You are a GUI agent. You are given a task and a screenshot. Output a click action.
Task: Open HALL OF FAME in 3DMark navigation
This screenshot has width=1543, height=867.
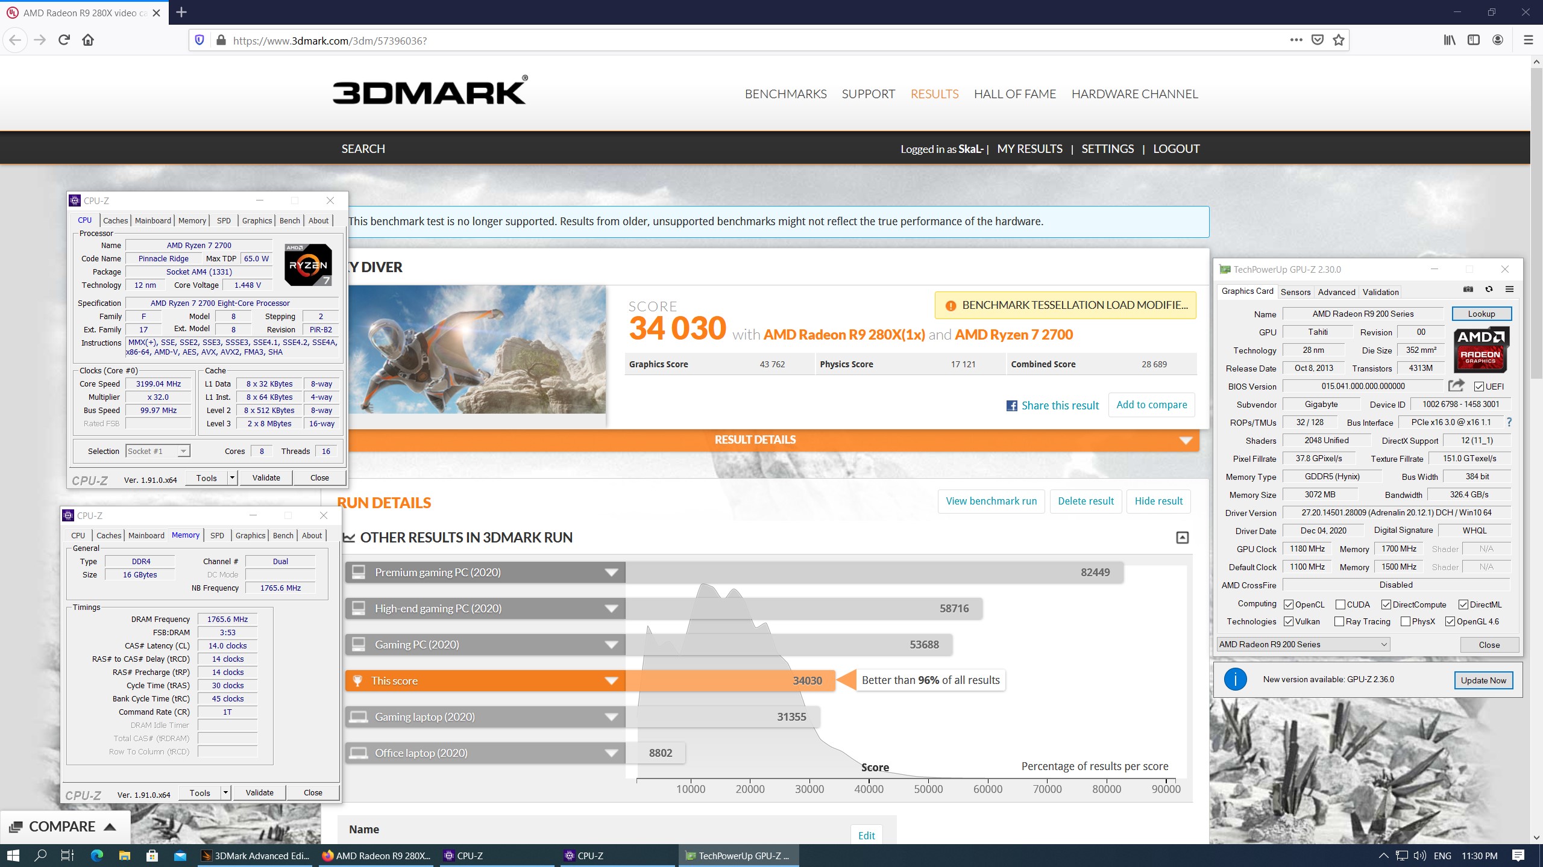click(x=1015, y=94)
